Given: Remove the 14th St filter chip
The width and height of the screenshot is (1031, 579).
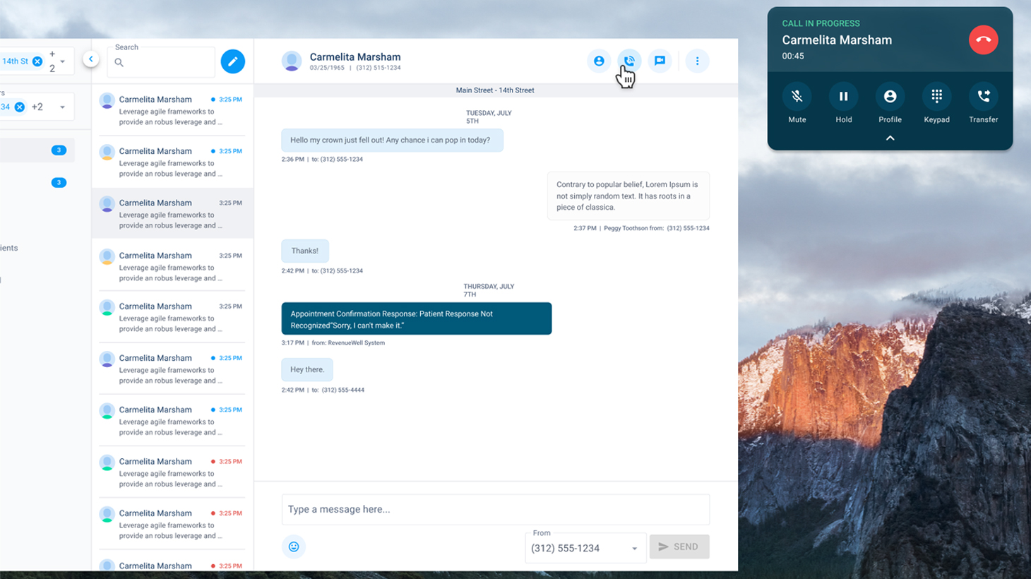Looking at the screenshot, I should pyautogui.click(x=37, y=61).
